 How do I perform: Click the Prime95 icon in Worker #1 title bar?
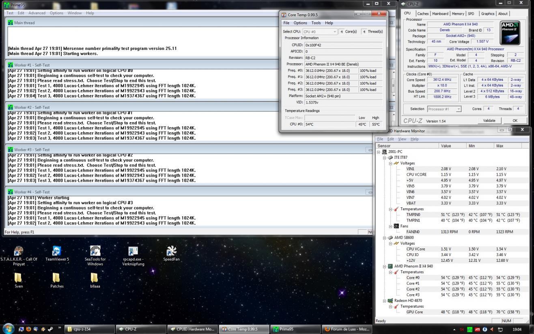point(11,65)
